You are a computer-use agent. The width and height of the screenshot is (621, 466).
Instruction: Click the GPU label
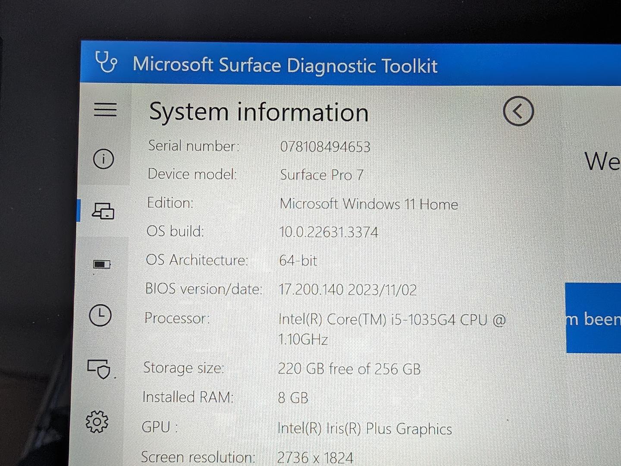[160, 427]
